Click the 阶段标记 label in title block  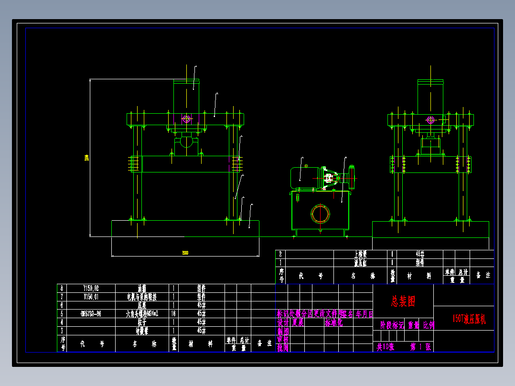coord(392,325)
